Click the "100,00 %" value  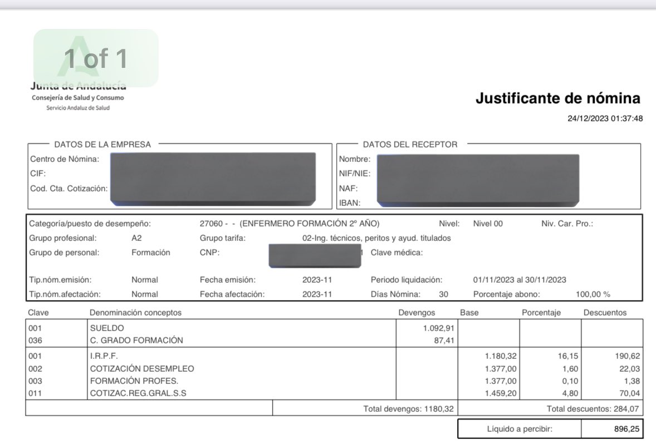pos(593,294)
